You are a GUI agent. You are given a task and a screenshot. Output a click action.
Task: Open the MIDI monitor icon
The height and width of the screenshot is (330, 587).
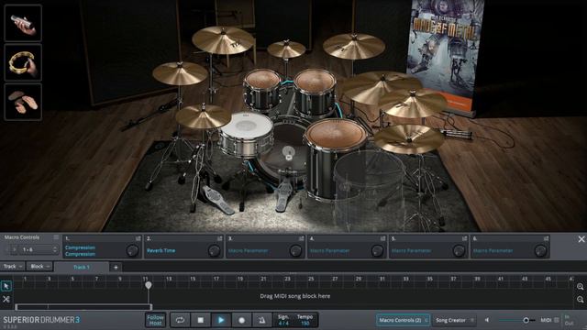[x=557, y=320]
